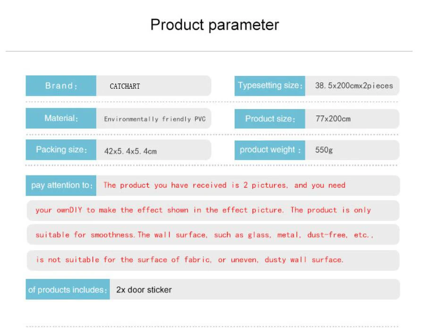Select the pay attention to label
431x328 pixels.
pos(61,185)
